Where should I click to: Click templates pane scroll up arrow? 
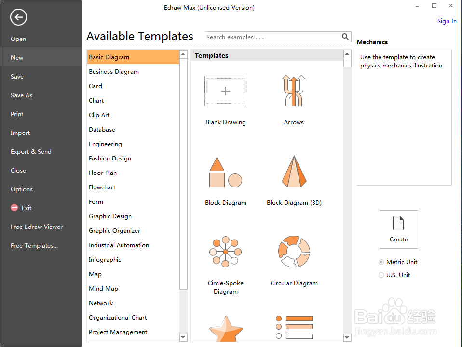click(347, 54)
